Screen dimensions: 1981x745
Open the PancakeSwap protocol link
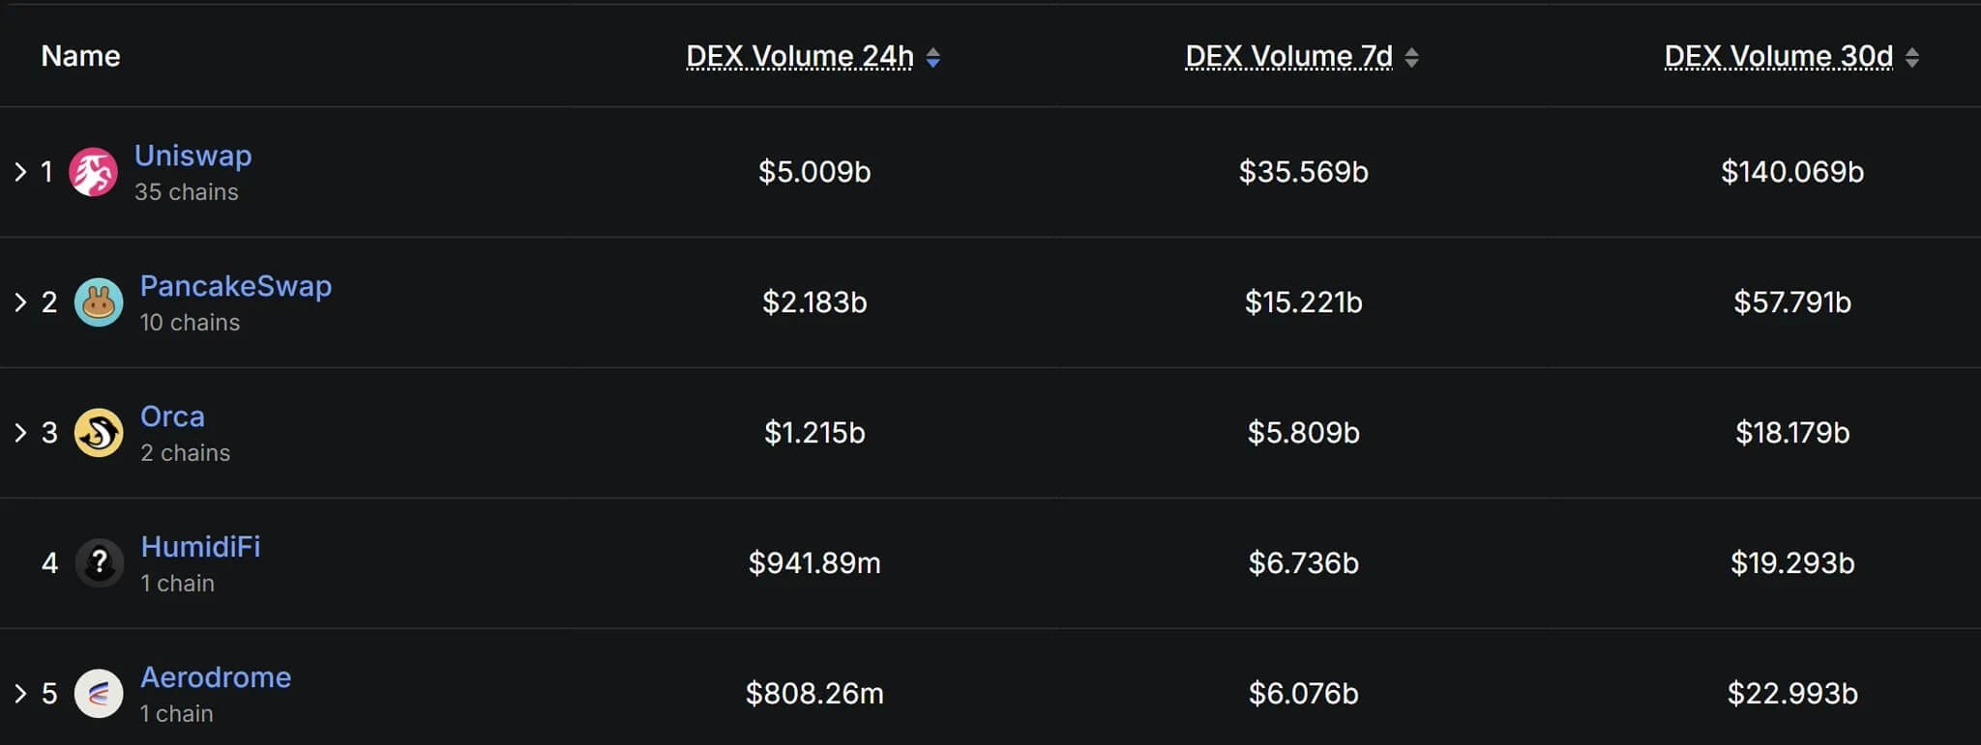pos(236,286)
